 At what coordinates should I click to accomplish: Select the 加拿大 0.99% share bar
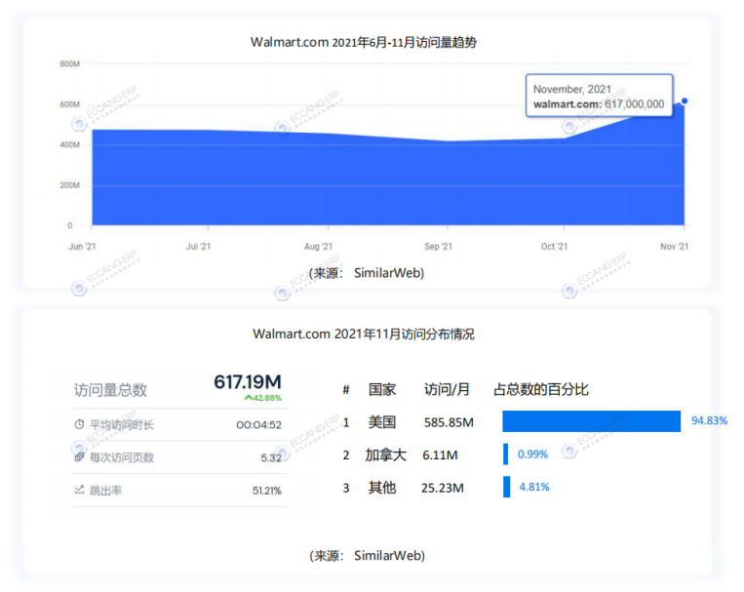505,454
